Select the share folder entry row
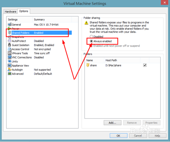 tap(122, 65)
